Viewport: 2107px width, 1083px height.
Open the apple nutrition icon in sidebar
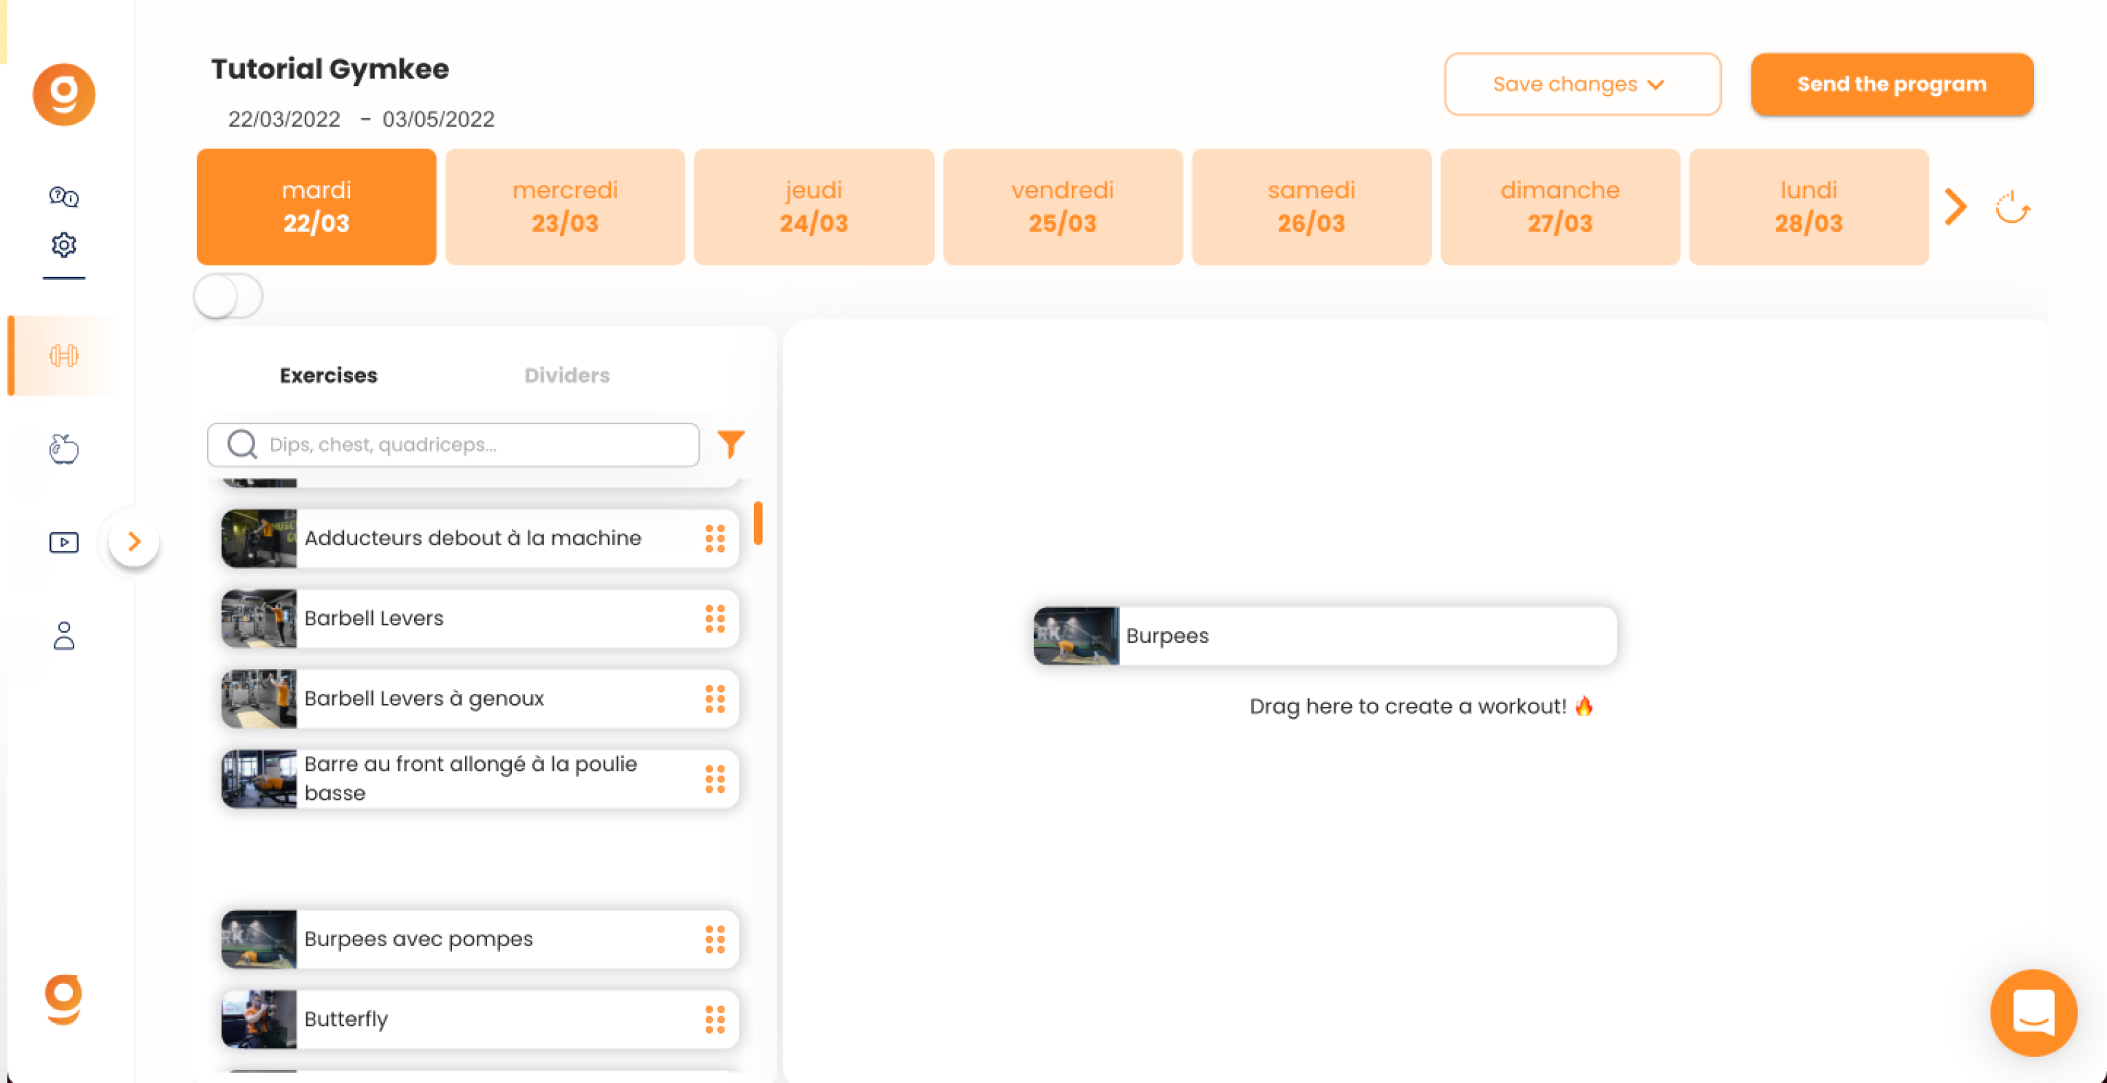[x=64, y=449]
